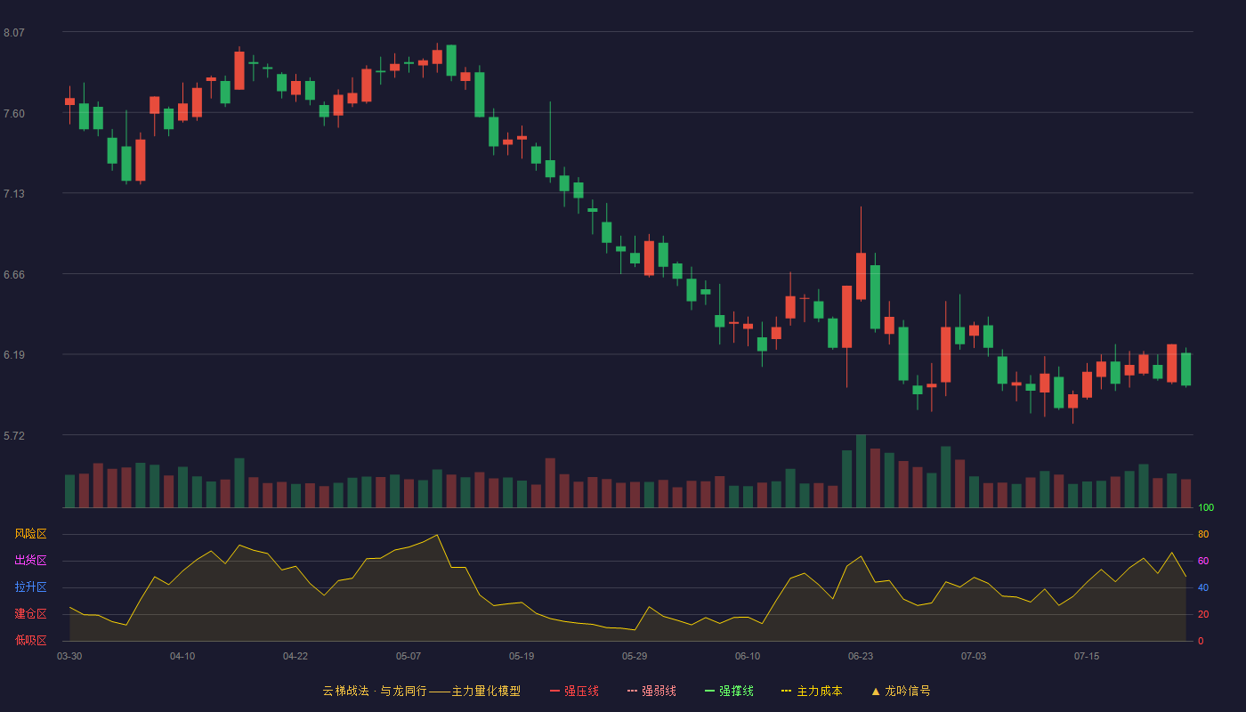Select the 6.19 price axis label
The width and height of the screenshot is (1246, 712).
14,355
